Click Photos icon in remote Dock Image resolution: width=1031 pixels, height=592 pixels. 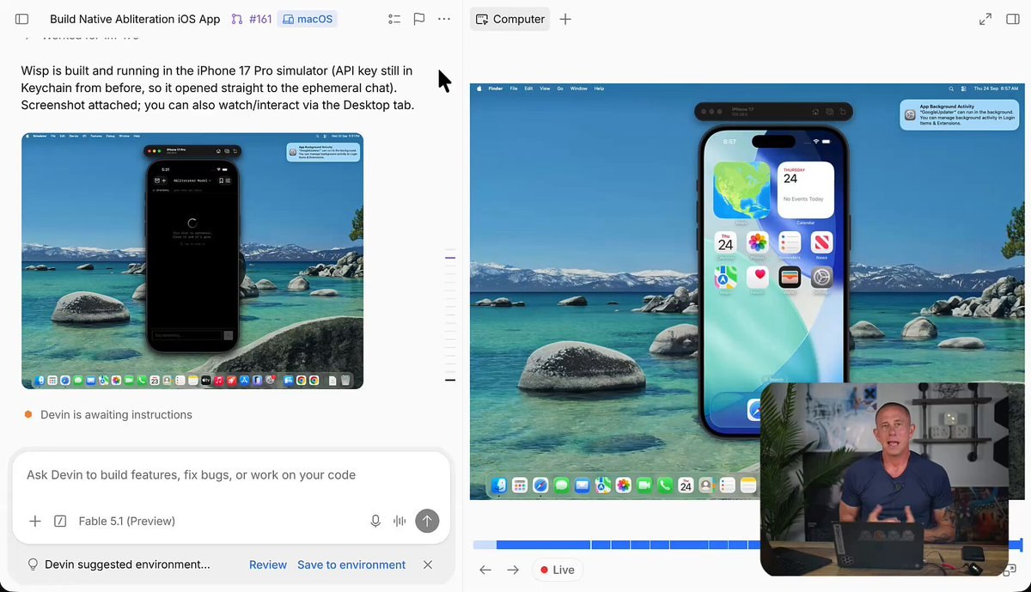pos(624,485)
